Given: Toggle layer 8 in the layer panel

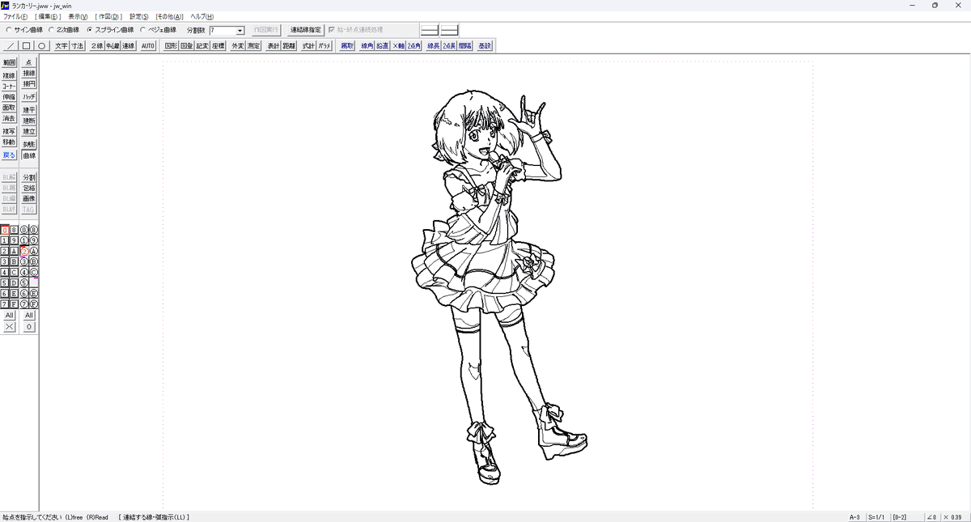Looking at the screenshot, I should click(14, 230).
